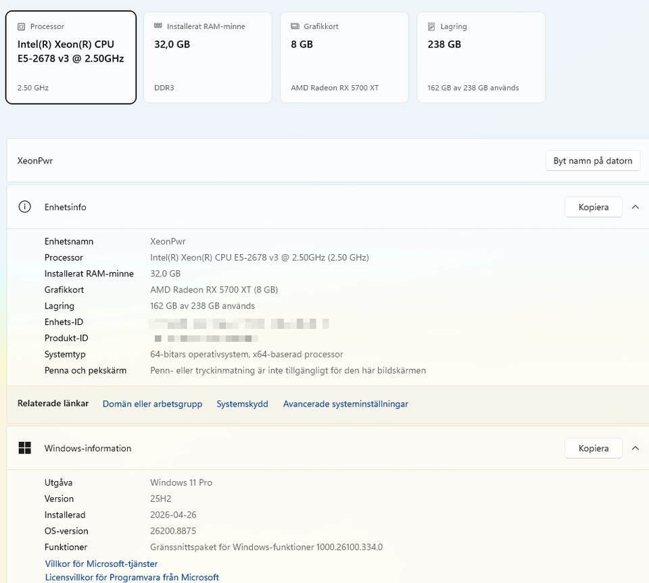Click the Systemtyp label

[x=65, y=354]
